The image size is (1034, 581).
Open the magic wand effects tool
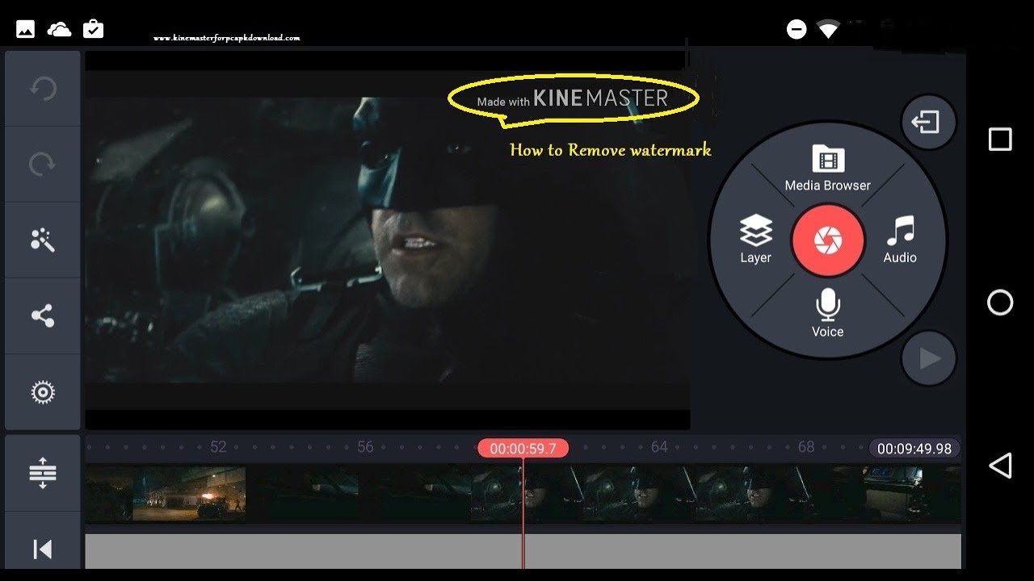pos(43,240)
